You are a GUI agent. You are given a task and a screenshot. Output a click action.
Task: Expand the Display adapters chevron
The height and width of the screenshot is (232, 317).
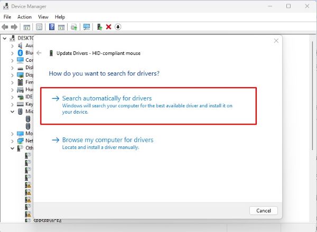point(12,75)
